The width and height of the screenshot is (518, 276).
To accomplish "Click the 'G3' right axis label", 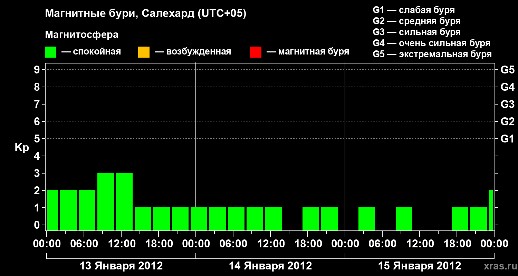I will coord(507,104).
